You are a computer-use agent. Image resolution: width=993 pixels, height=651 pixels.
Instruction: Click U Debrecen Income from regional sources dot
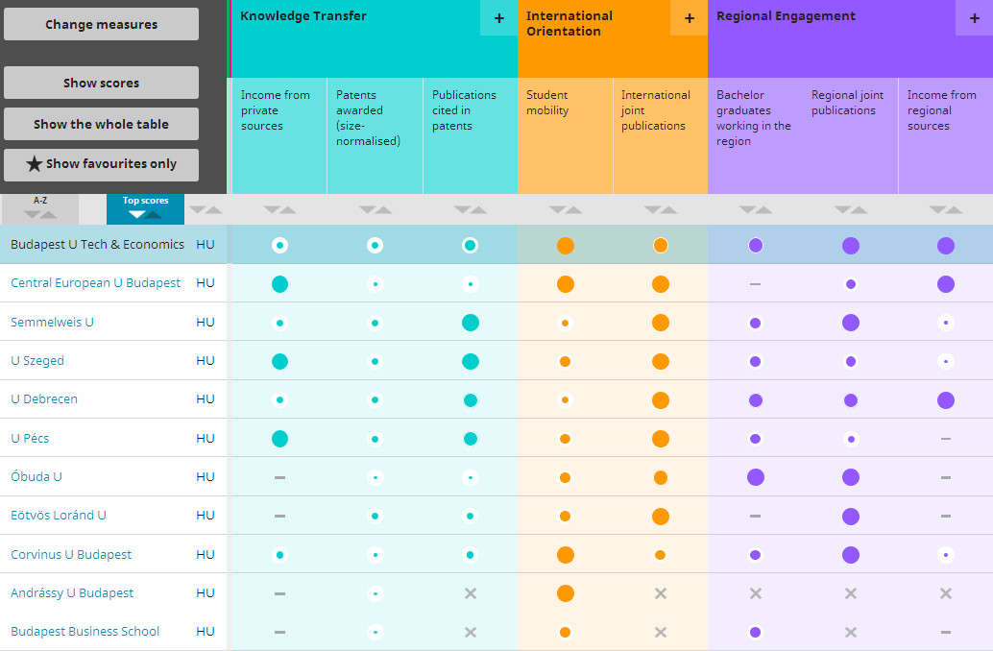946,400
